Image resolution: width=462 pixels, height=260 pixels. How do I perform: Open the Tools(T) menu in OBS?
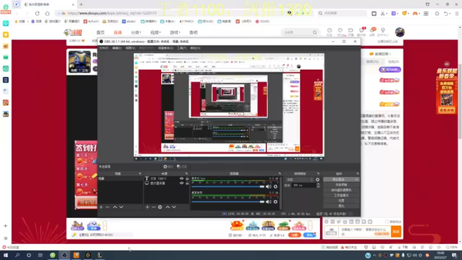(181, 48)
